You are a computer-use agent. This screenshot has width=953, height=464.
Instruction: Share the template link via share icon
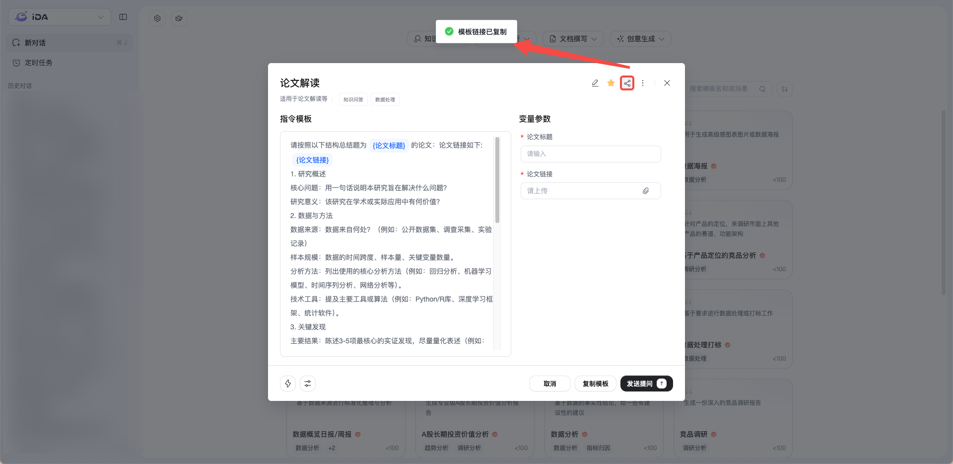[x=627, y=83]
